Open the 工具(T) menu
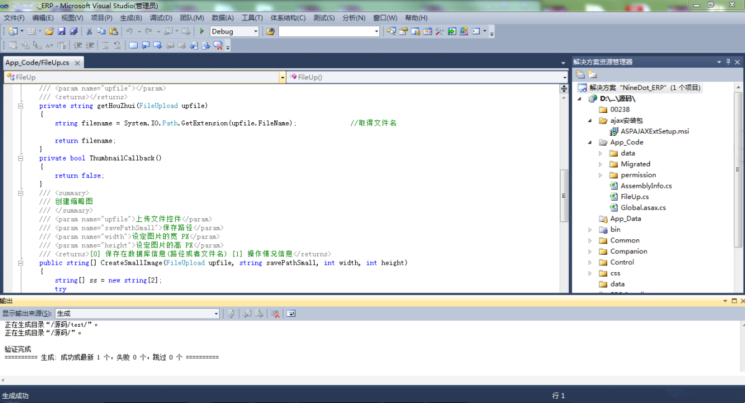This screenshot has width=745, height=403. [252, 18]
